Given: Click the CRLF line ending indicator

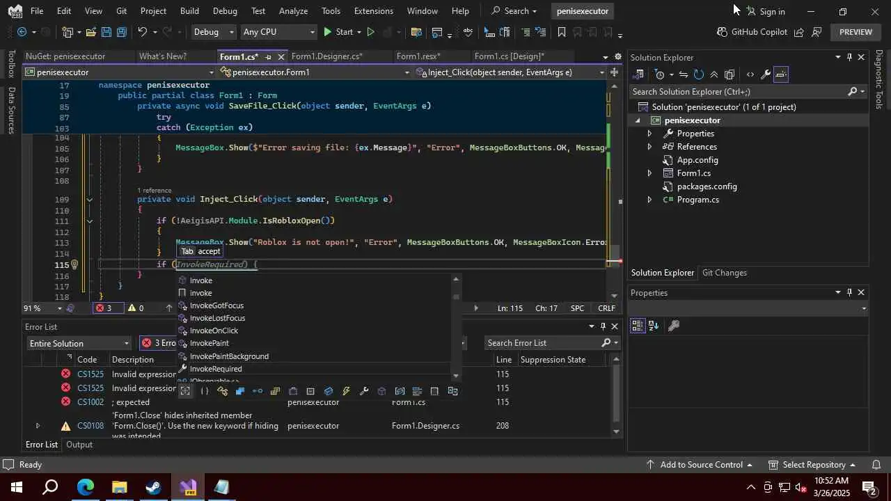Looking at the screenshot, I should [606, 308].
